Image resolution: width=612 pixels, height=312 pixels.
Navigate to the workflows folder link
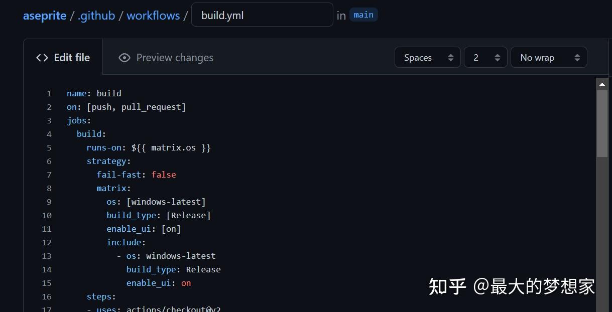click(x=153, y=16)
